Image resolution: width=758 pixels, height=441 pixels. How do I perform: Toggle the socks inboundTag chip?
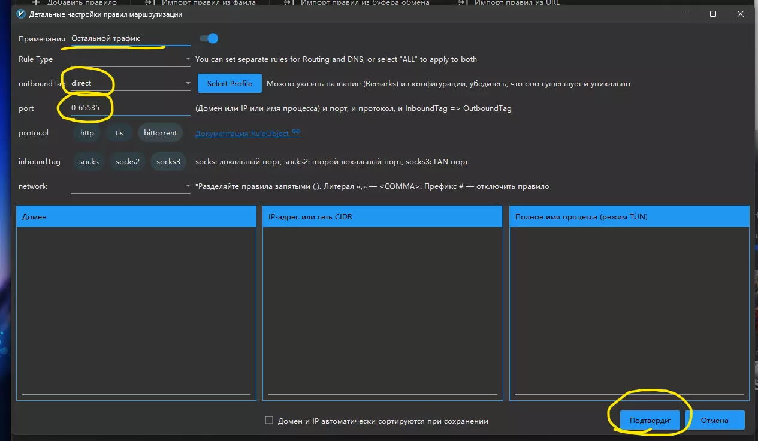[89, 162]
